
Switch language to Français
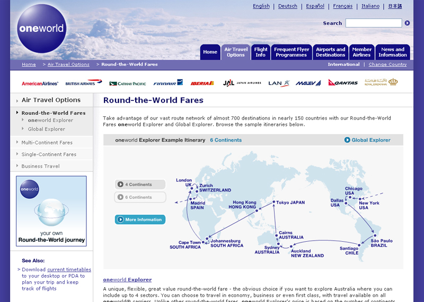pos(342,6)
